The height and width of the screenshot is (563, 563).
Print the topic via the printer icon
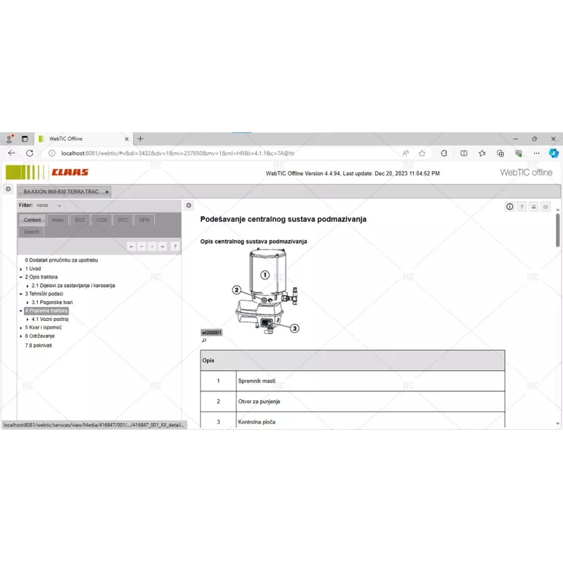533,207
